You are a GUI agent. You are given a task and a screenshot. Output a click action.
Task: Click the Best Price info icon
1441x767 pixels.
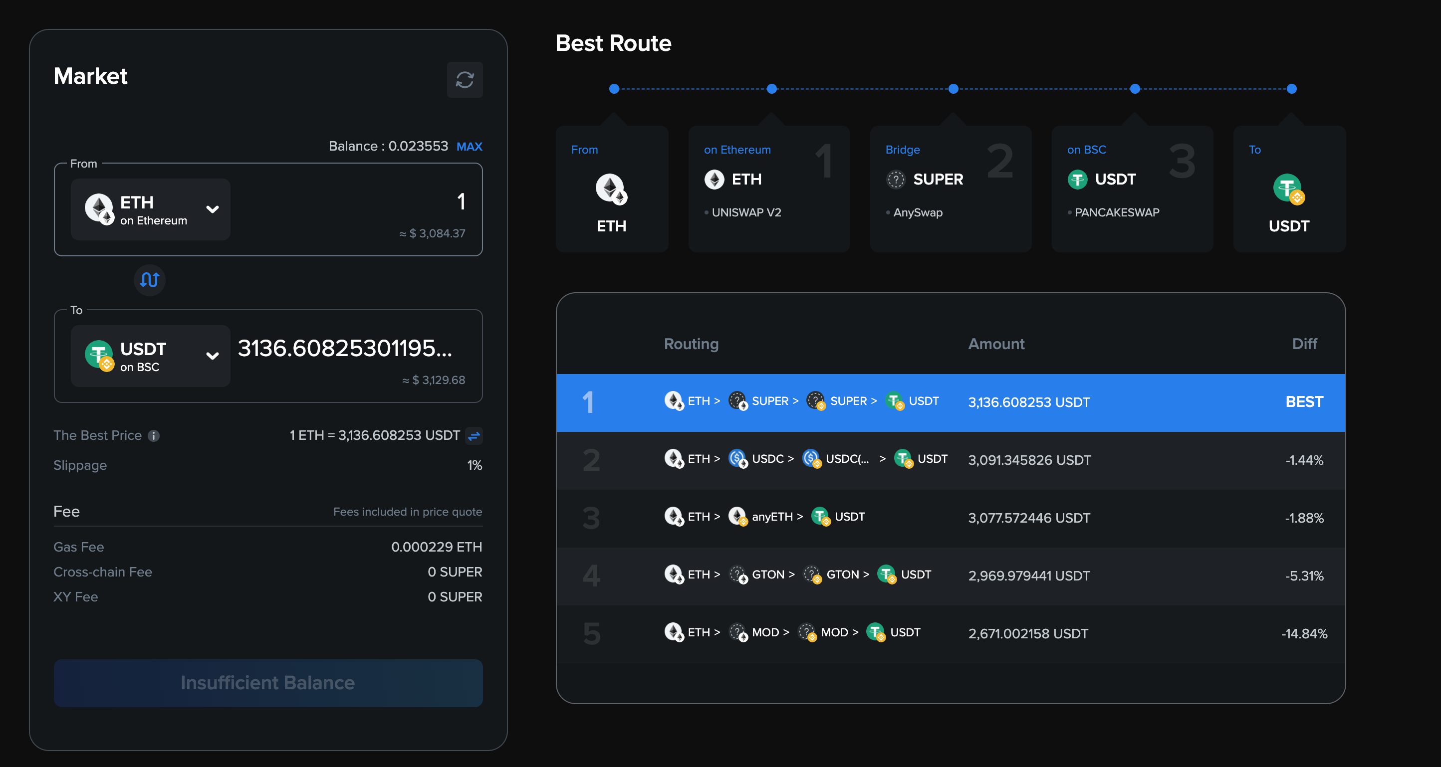click(154, 435)
